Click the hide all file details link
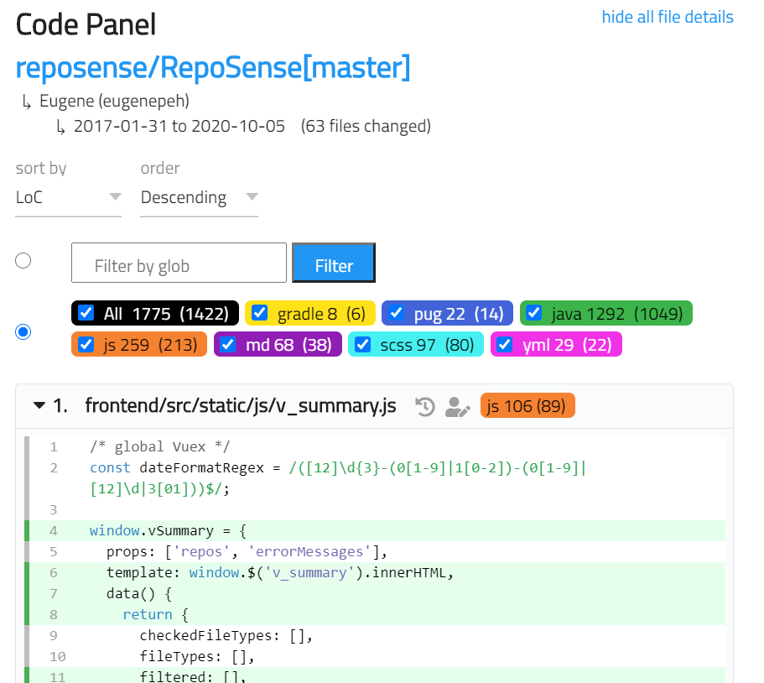The image size is (764, 683). (x=667, y=16)
